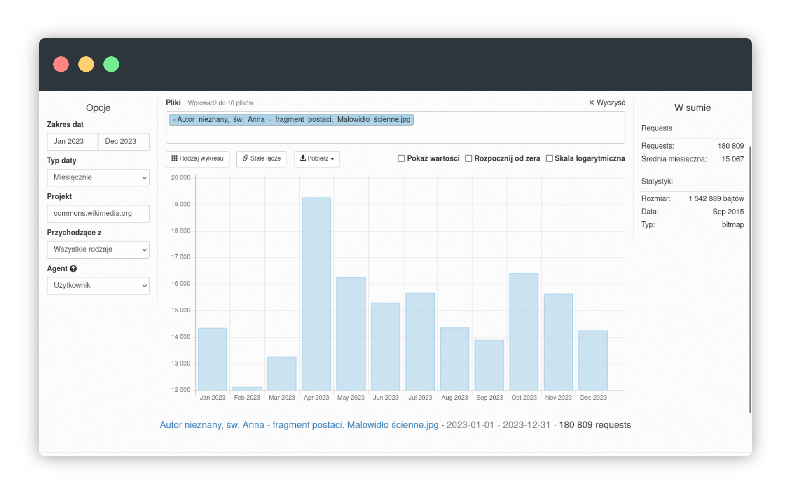Screen dimensions: 791x494
Task: Click the Jan 2023 start date field
Action: coord(72,141)
